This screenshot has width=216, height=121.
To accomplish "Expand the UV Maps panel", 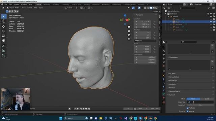I will click(x=172, y=74).
